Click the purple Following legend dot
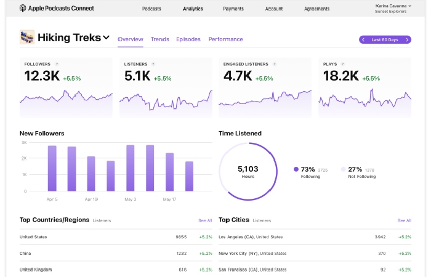The width and height of the screenshot is (431, 277). coord(296,169)
